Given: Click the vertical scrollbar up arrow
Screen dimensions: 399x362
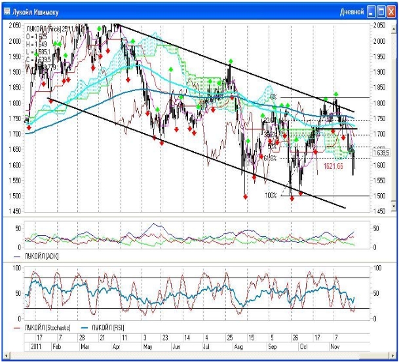Looking at the screenshot, I should pos(394,27).
